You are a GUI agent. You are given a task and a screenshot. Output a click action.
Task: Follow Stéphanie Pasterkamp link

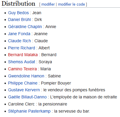pos(29,111)
